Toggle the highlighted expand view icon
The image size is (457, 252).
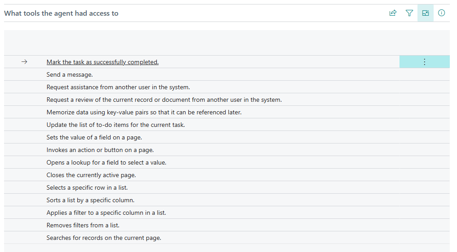(425, 13)
